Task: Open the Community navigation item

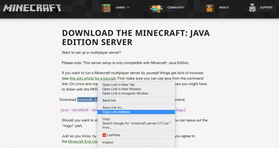Action: (x=176, y=8)
